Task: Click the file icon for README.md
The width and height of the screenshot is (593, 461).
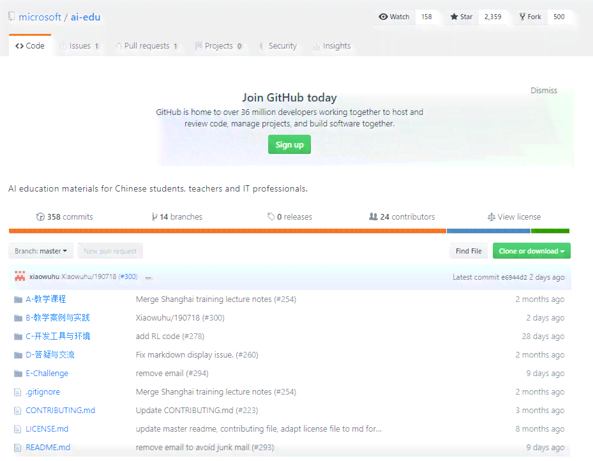Action: coord(17,448)
